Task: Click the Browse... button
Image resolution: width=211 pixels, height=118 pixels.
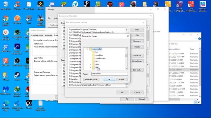Action: [x=137, y=41]
